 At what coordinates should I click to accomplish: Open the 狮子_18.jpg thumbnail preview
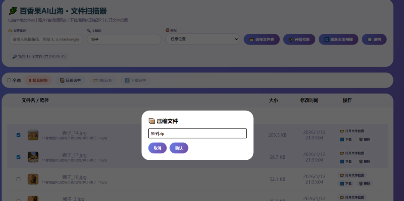[x=33, y=179]
